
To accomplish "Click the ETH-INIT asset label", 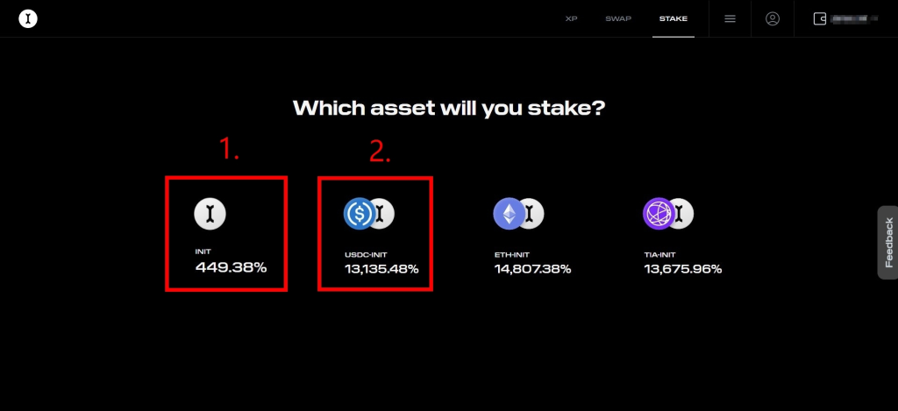I will [512, 255].
